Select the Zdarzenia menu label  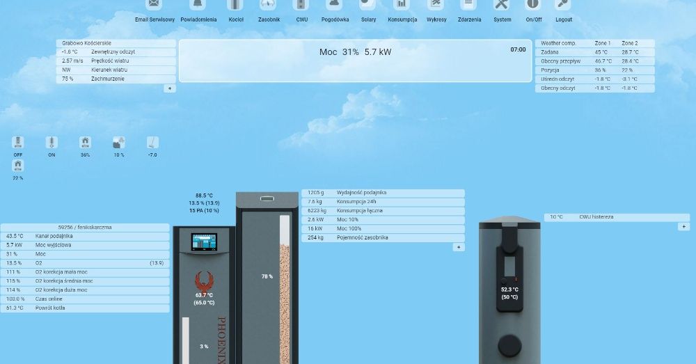coord(469,19)
